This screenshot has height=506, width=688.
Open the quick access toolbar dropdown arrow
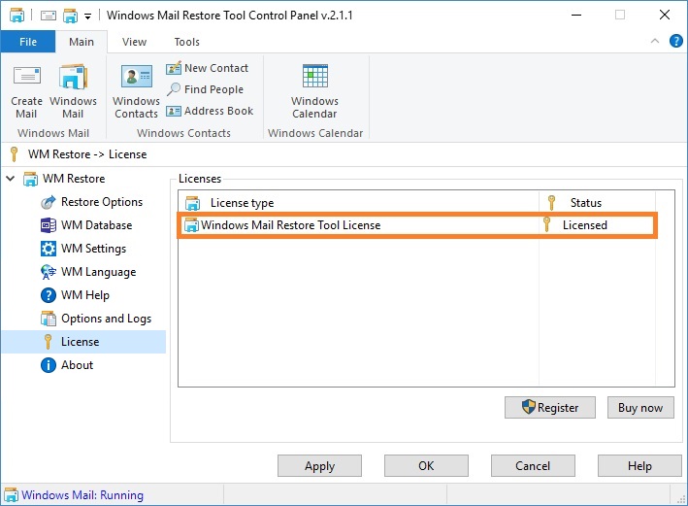87,17
